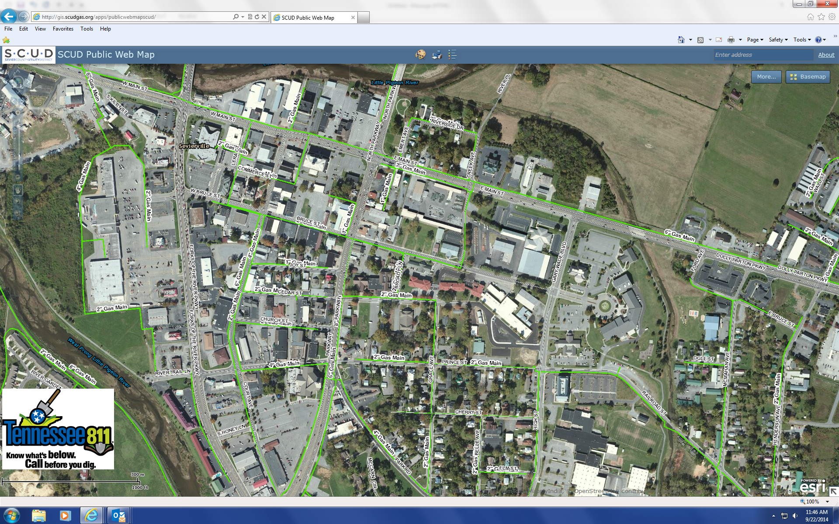Stop loading with the address bar X
The height and width of the screenshot is (524, 839).
coord(264,17)
